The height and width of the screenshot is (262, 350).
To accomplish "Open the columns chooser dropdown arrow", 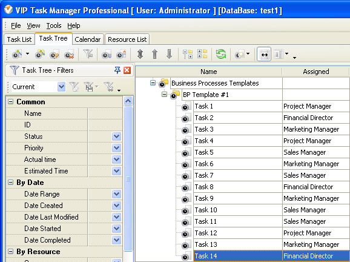I will (x=287, y=53).
